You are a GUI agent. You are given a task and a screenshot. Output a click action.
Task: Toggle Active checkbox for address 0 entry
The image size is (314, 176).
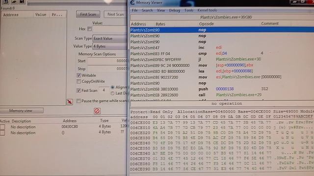2,133
